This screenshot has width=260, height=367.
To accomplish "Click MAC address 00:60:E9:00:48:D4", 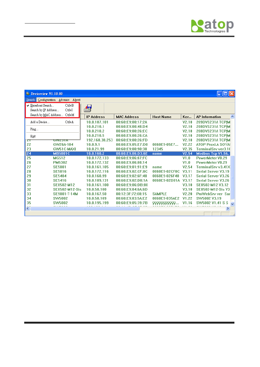I will [x=132, y=127].
